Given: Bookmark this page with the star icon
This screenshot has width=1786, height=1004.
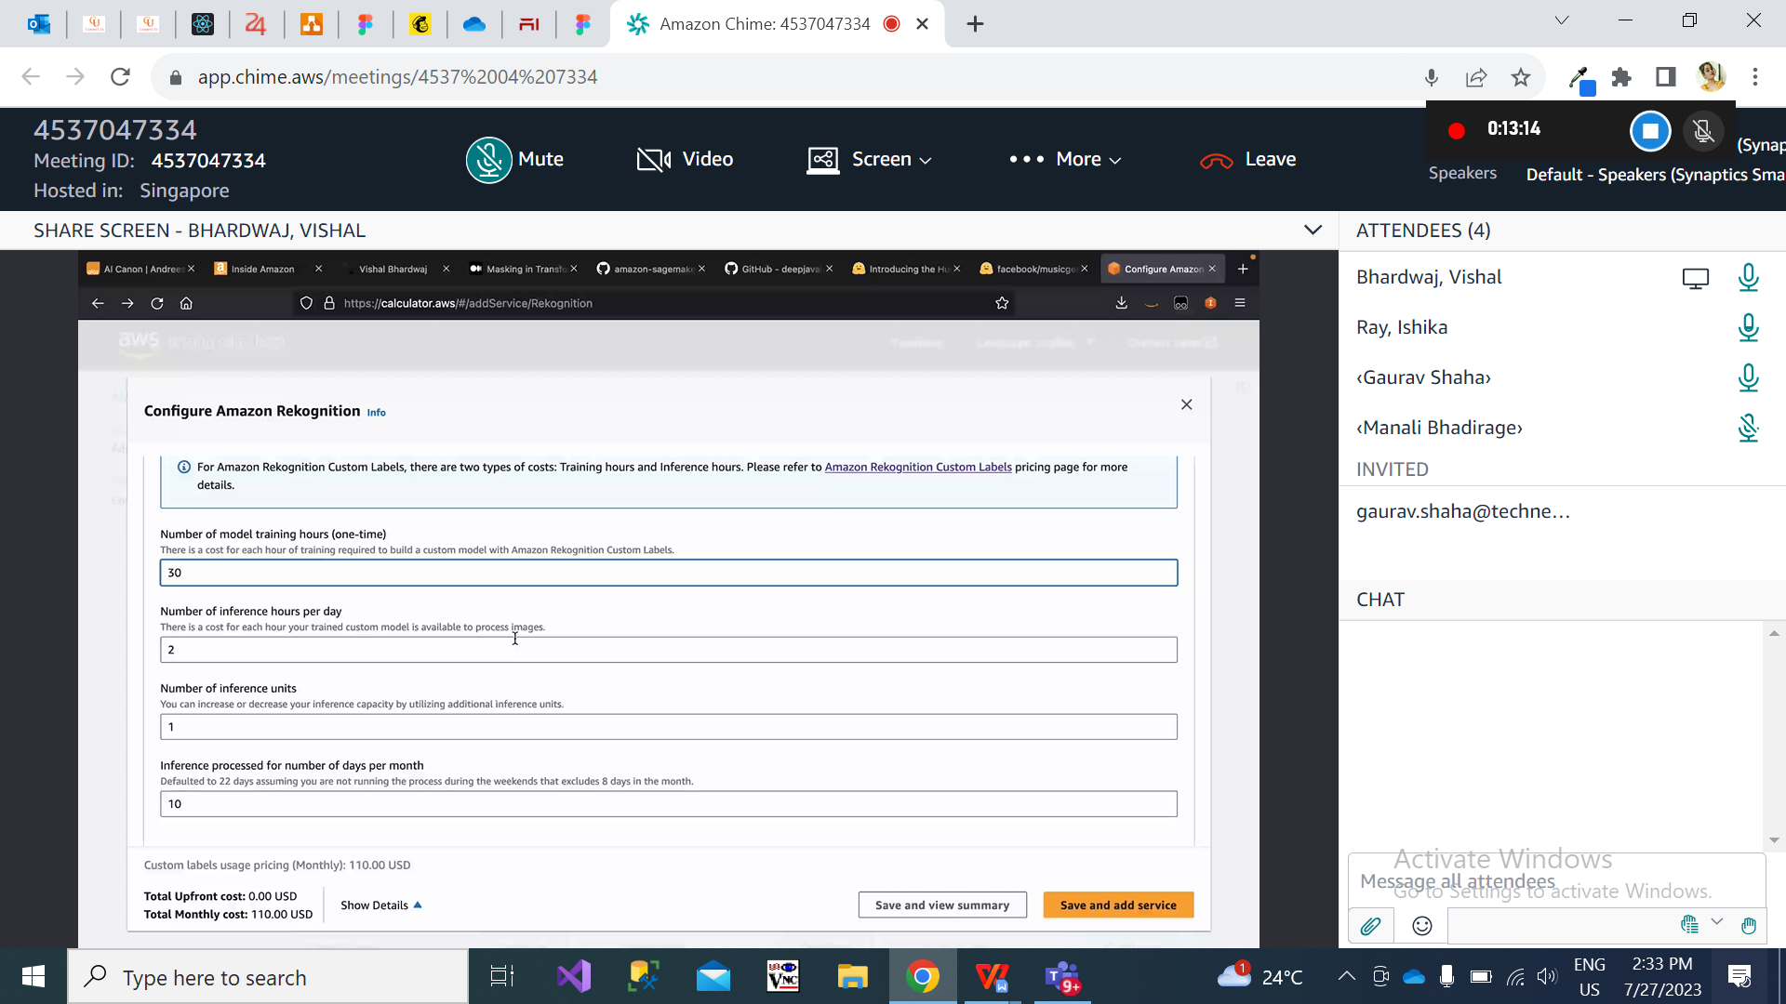Looking at the screenshot, I should point(1521,77).
